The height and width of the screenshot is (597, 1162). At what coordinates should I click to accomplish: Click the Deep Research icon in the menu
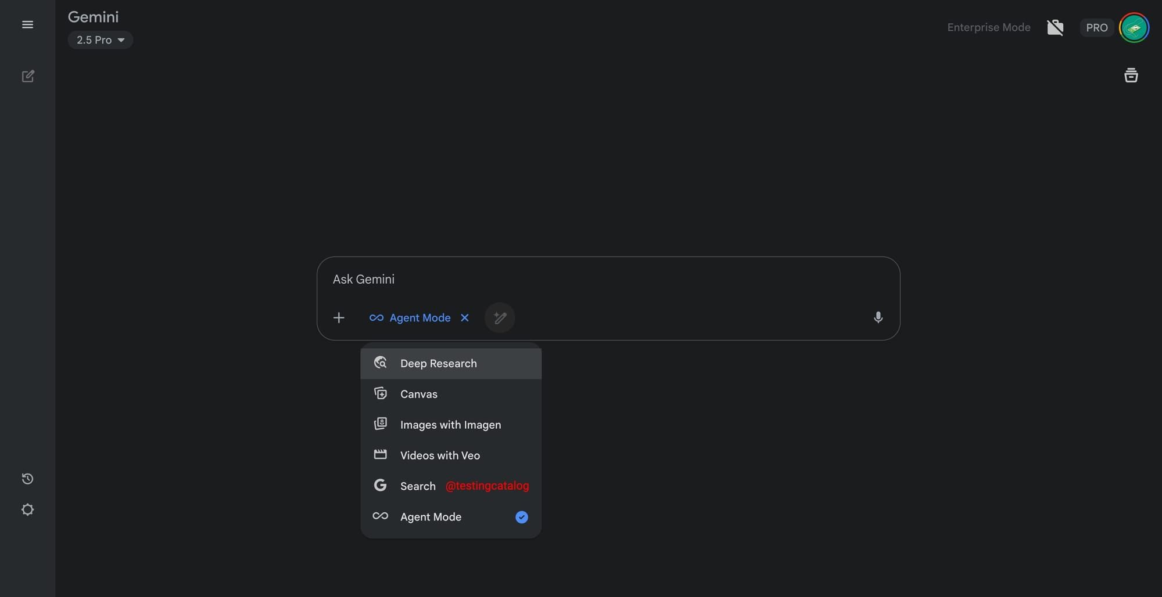pos(381,363)
